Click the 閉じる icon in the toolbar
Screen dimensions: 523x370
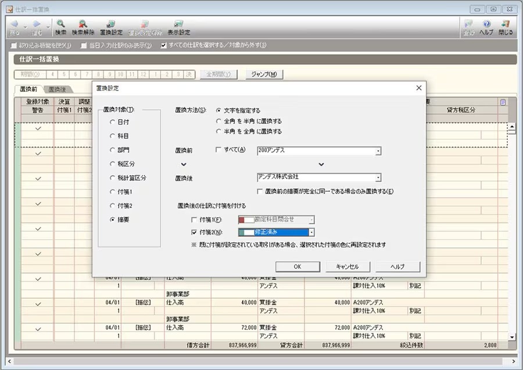click(x=506, y=28)
